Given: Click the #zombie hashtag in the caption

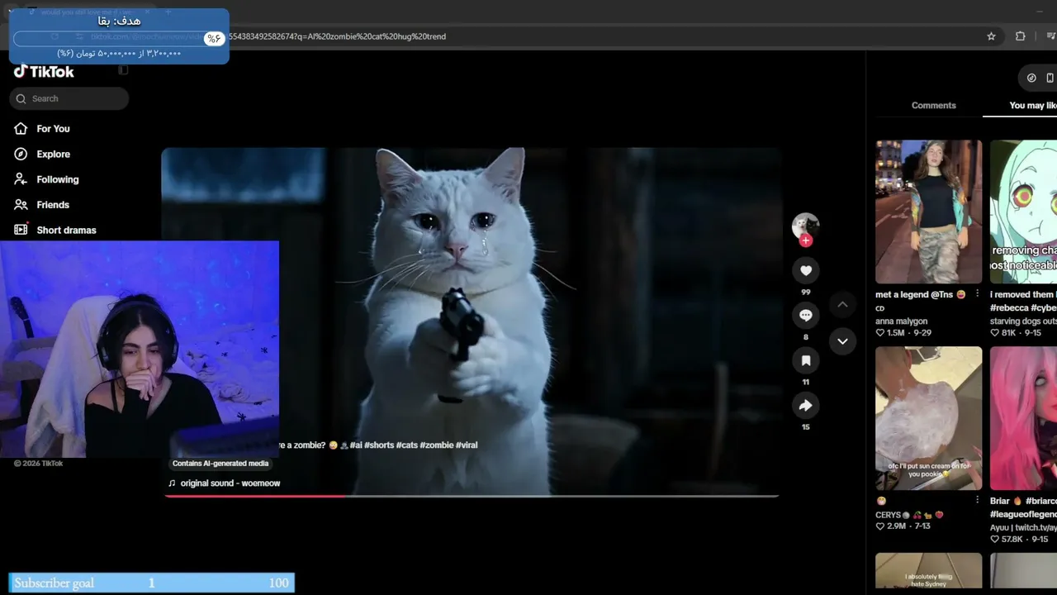Looking at the screenshot, I should point(437,445).
